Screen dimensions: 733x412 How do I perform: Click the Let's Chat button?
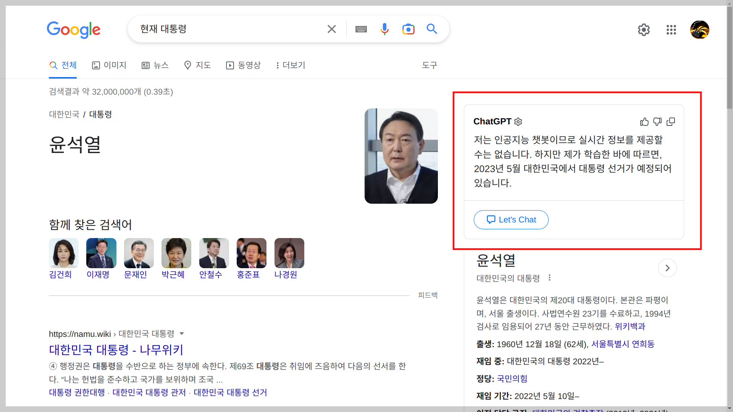click(x=511, y=220)
